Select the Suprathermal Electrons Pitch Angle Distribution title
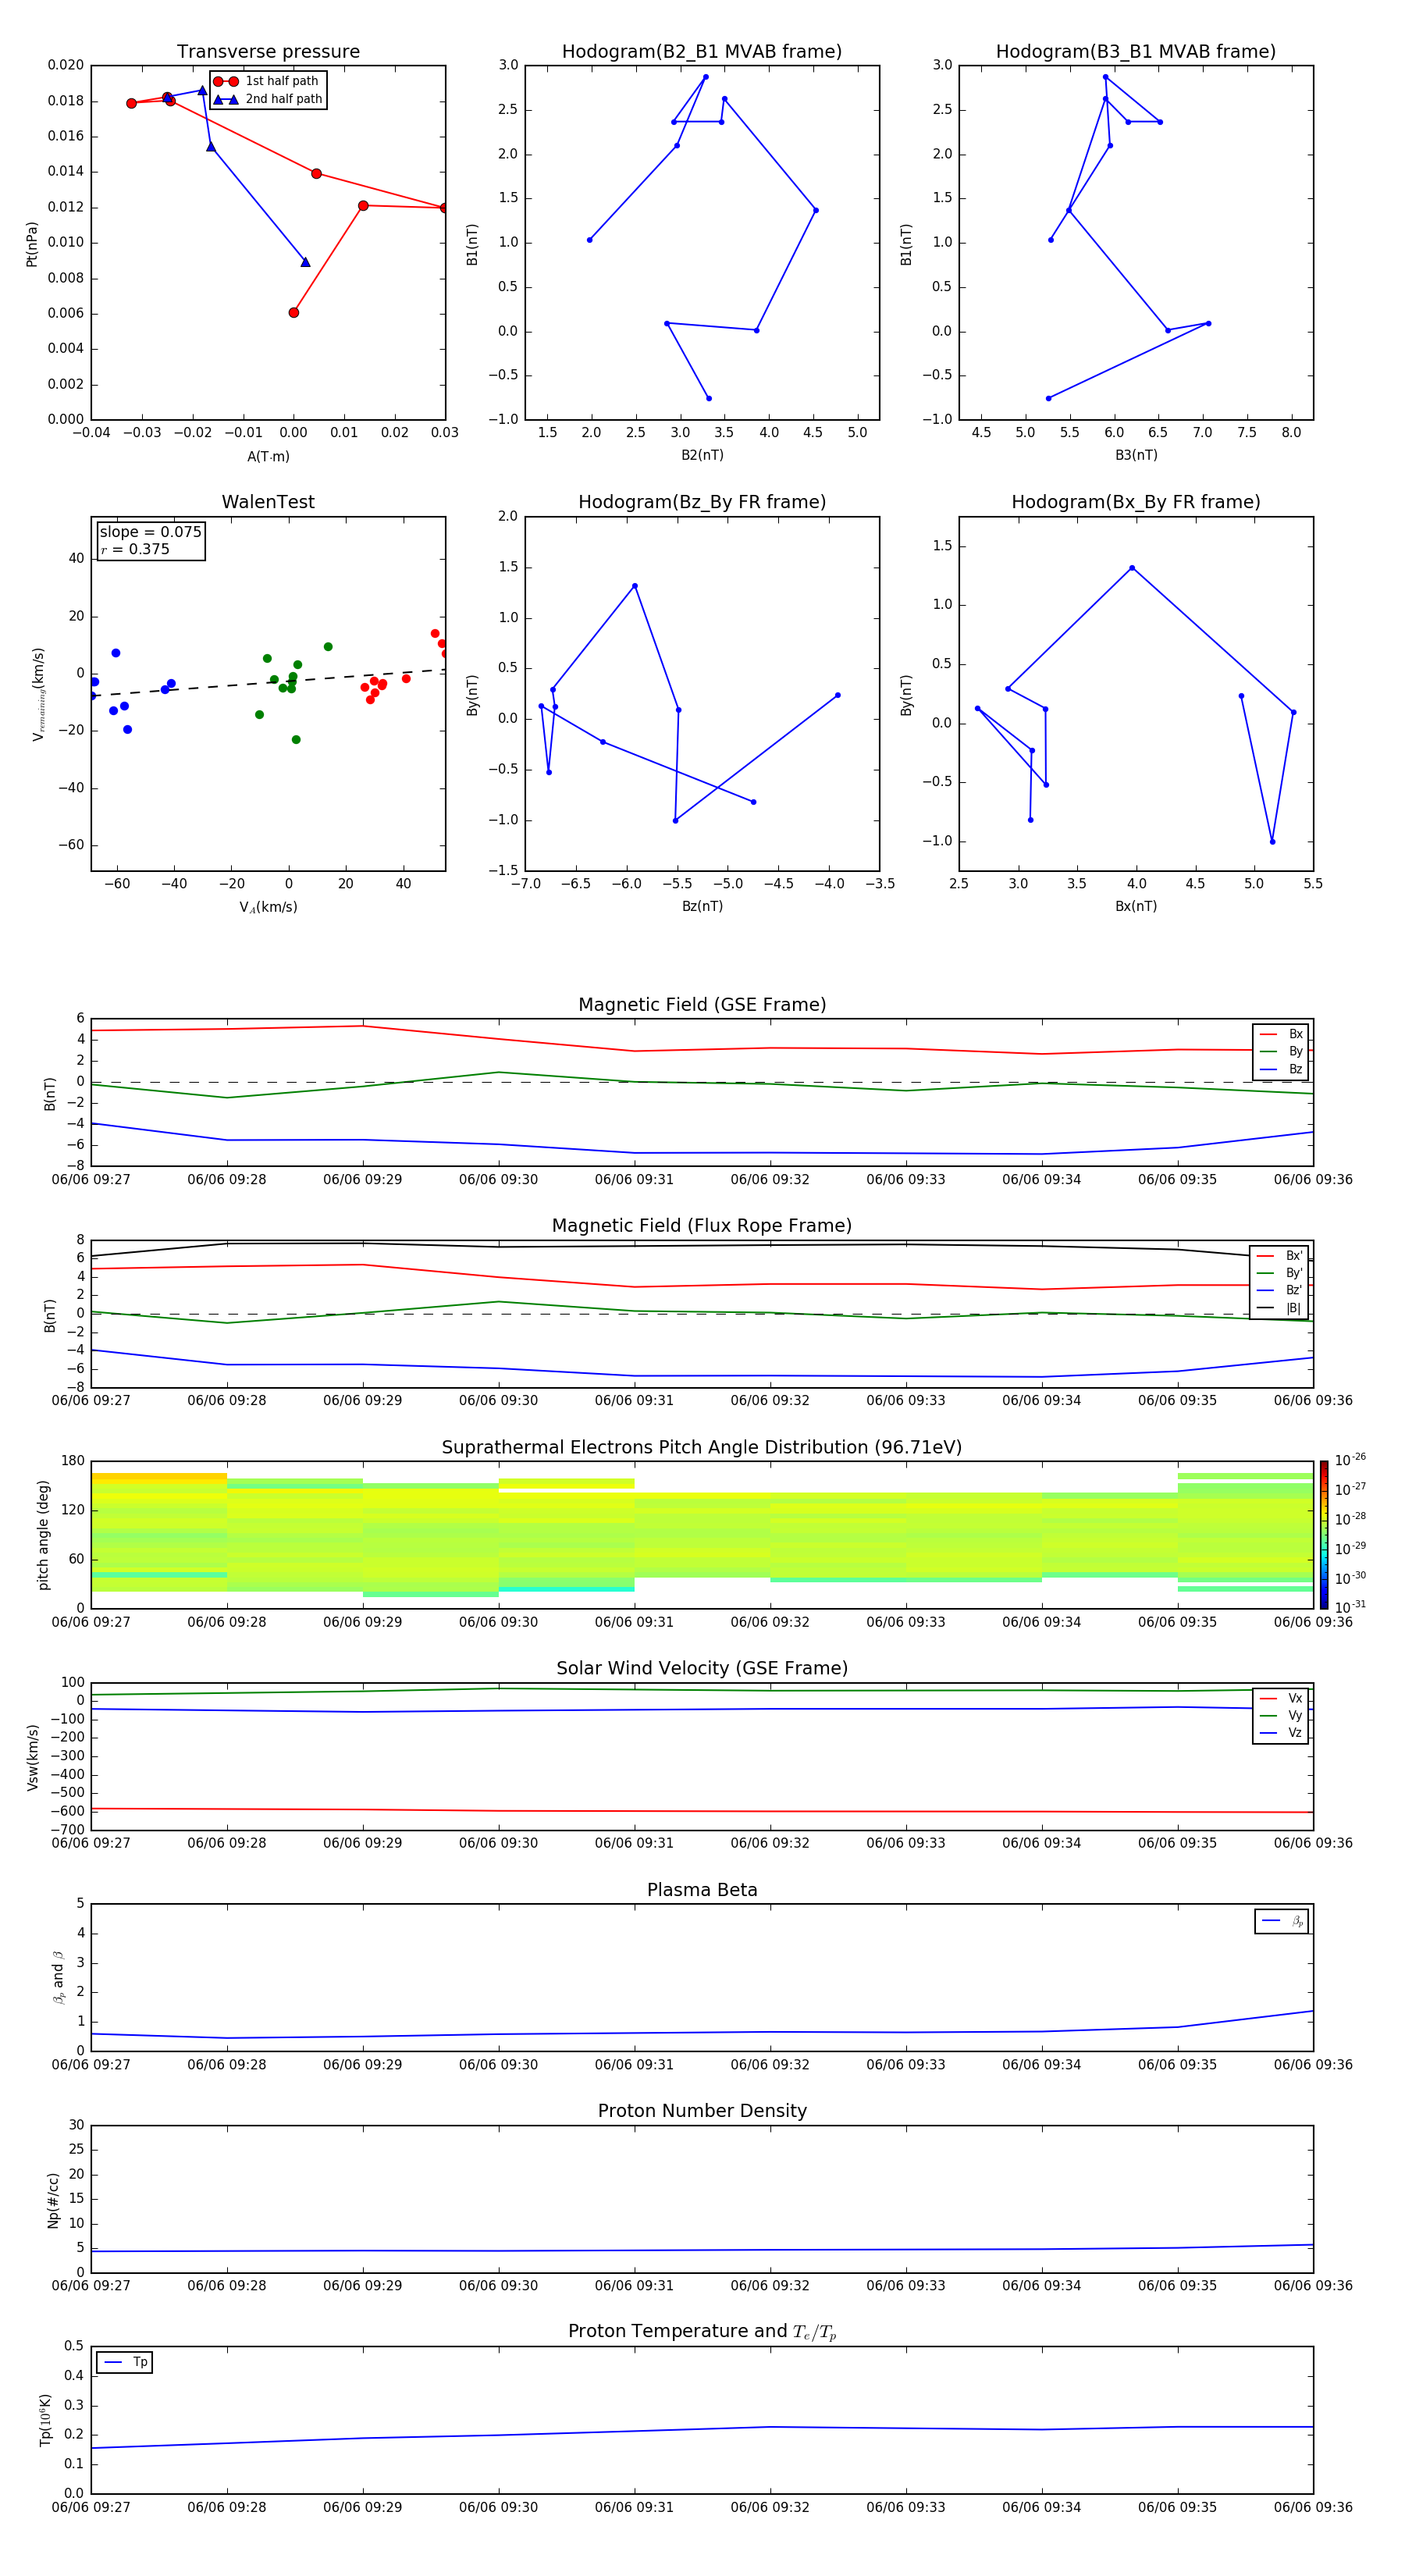1405x2576 pixels. point(702,1448)
